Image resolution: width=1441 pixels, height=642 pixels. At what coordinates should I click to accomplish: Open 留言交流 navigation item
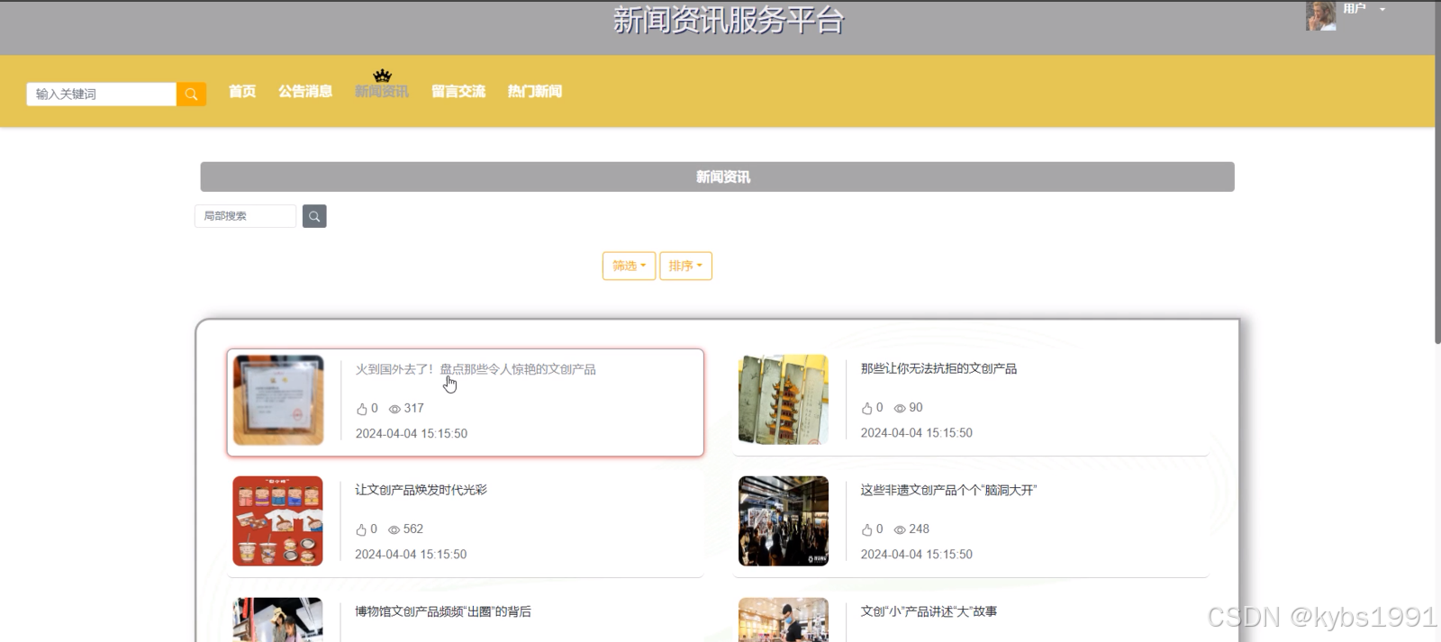pyautogui.click(x=458, y=91)
